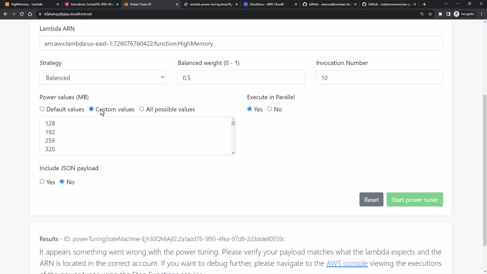The width and height of the screenshot is (487, 274).
Task: Toggle the side panel icon
Action: 448,14
